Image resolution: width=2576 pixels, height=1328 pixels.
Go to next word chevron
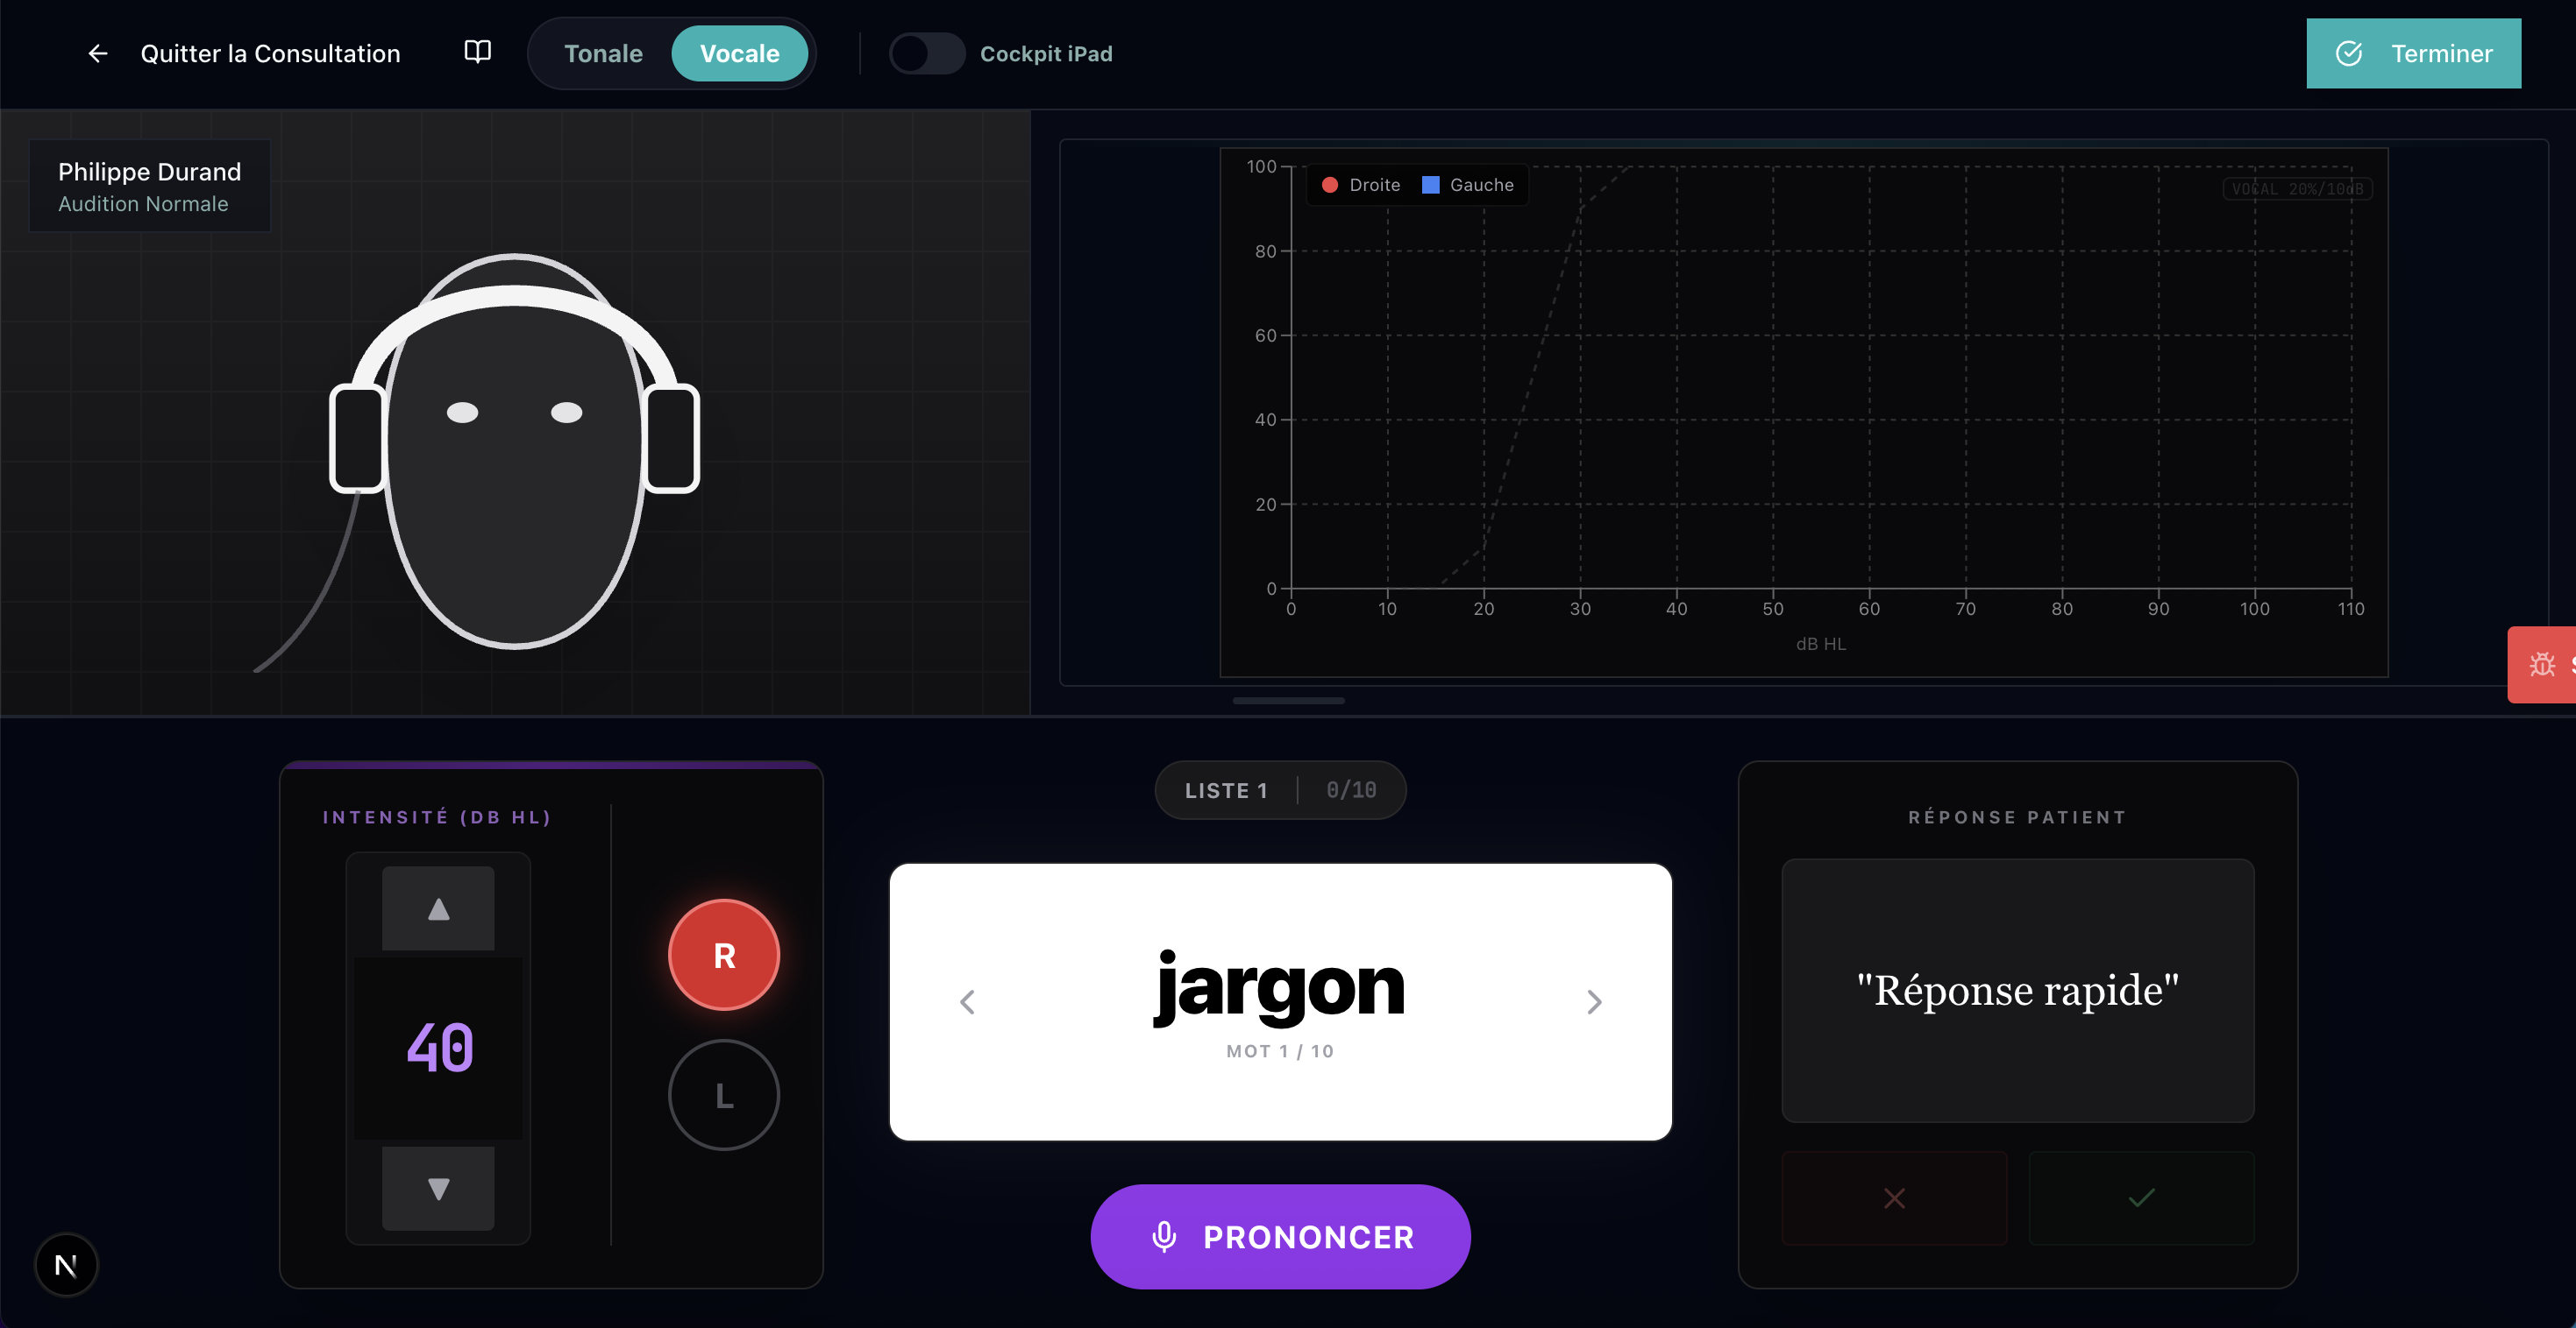click(1594, 1002)
